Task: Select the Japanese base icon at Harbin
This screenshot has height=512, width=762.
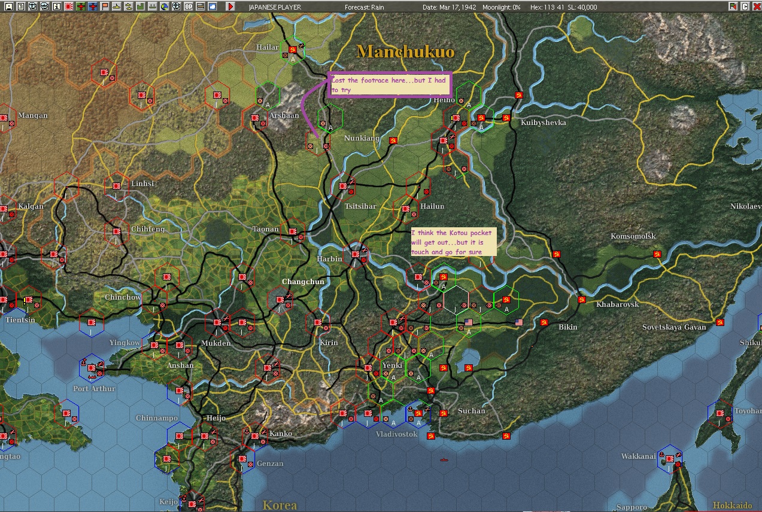Action: click(356, 254)
